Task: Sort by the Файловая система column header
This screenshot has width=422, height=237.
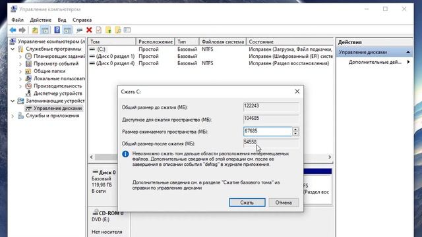Action: point(223,41)
